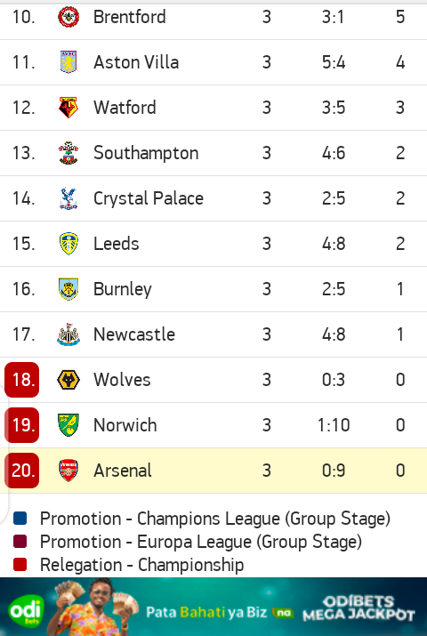Tap the Newcastle club badge
This screenshot has height=636, width=427.
click(x=68, y=334)
